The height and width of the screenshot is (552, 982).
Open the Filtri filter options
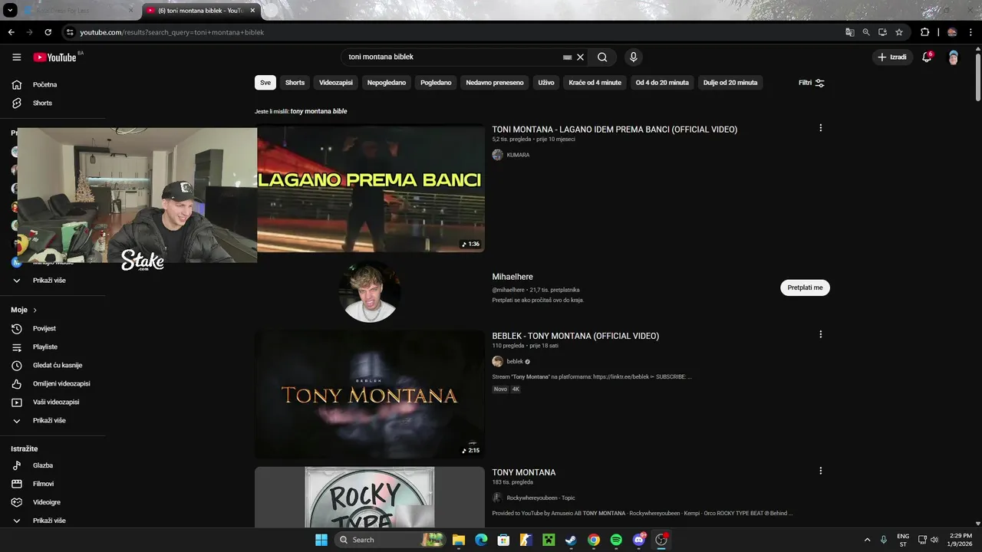tap(812, 83)
